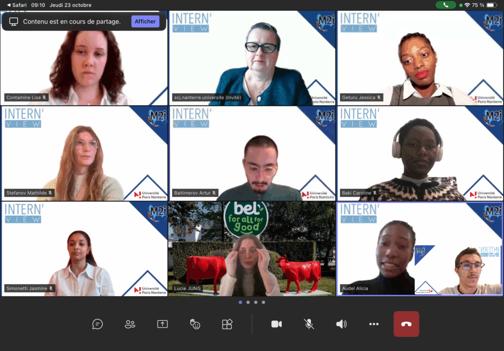Return to Safari via back link
This screenshot has width=504, height=351.
pyautogui.click(x=17, y=5)
